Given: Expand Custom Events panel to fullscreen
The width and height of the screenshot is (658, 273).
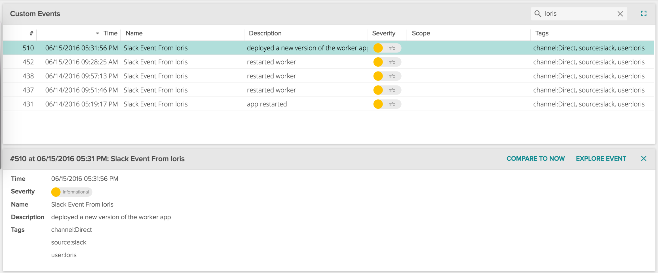Looking at the screenshot, I should click(644, 14).
